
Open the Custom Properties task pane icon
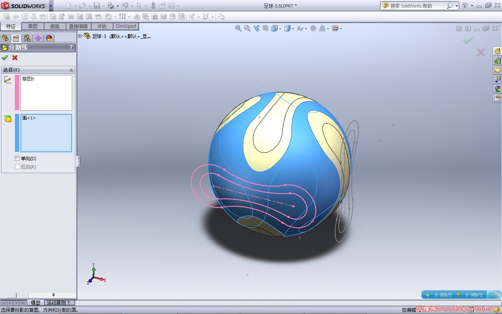pyautogui.click(x=498, y=98)
